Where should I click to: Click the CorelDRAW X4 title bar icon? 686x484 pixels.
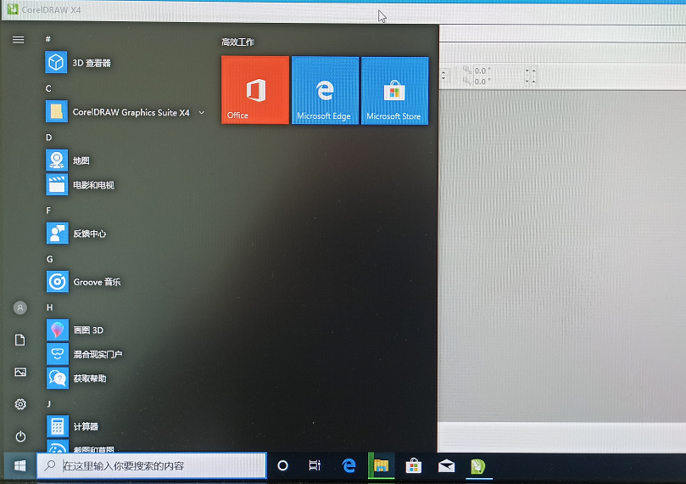pos(12,9)
